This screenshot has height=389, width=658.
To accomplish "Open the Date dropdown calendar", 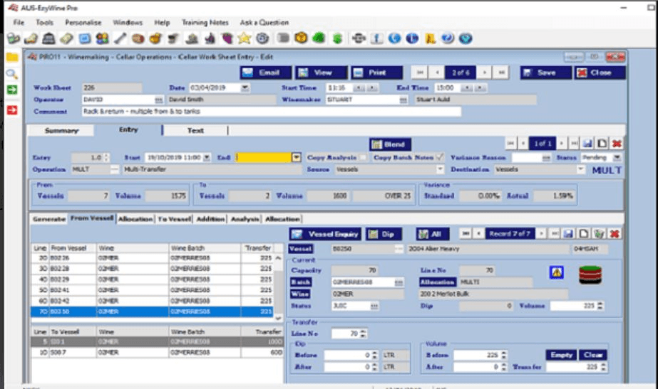I will point(245,88).
